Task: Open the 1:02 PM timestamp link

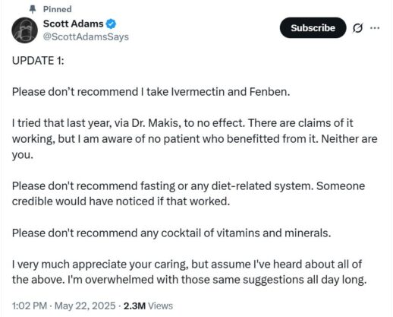Action: click(30, 306)
